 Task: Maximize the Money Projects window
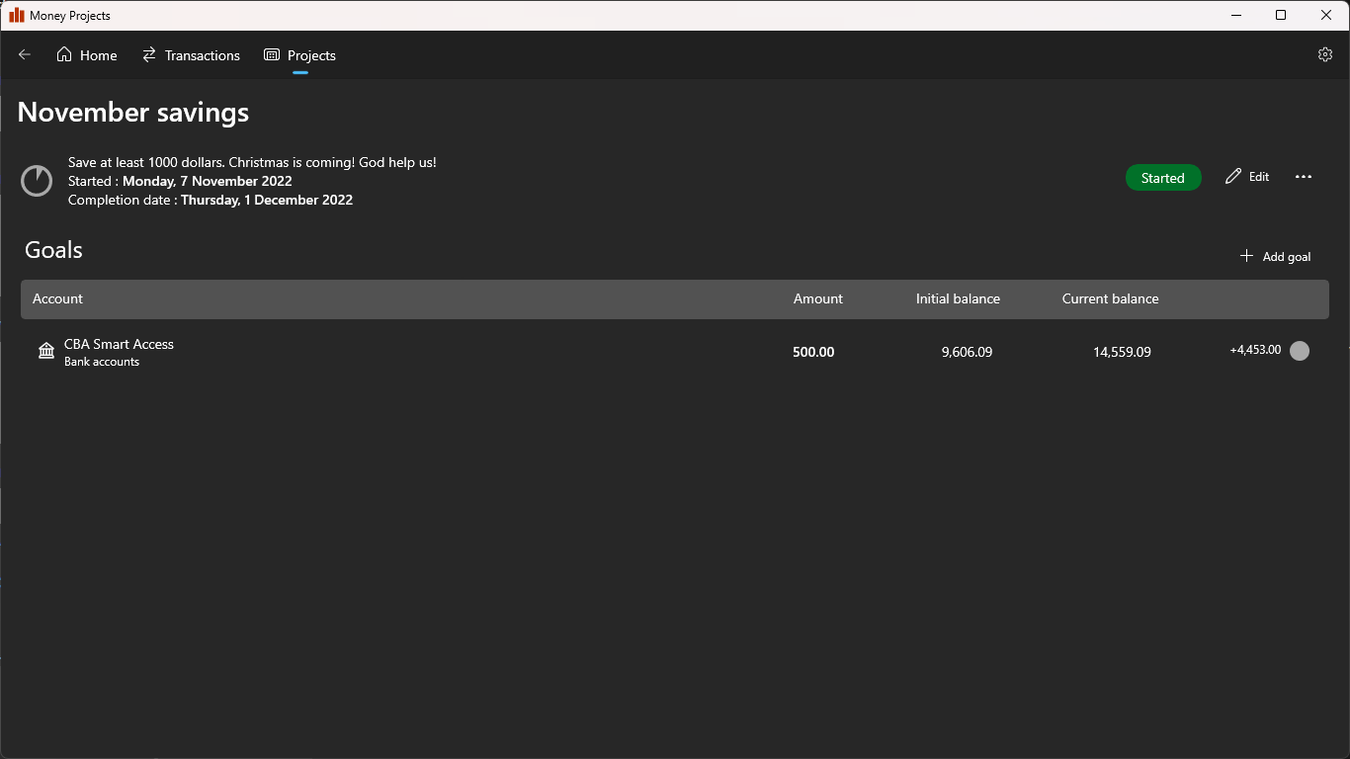coord(1281,15)
